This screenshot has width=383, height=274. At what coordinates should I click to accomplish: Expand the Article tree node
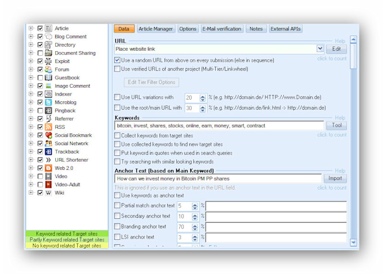pyautogui.click(x=31, y=28)
